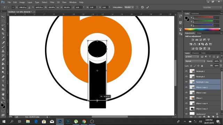Select the Horizontal Type tool
The width and height of the screenshot is (223, 125).
tap(3, 81)
